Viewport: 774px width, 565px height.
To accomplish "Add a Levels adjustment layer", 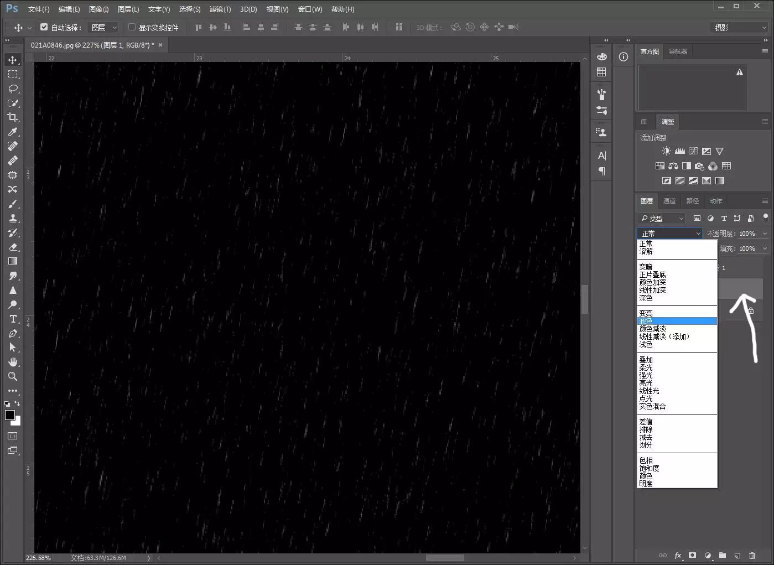I will tap(680, 151).
